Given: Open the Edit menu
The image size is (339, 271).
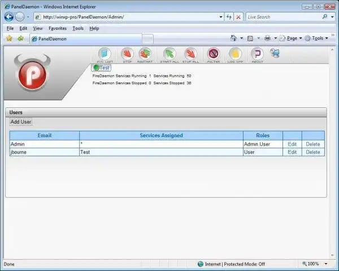Looking at the screenshot, I should click(x=23, y=28).
